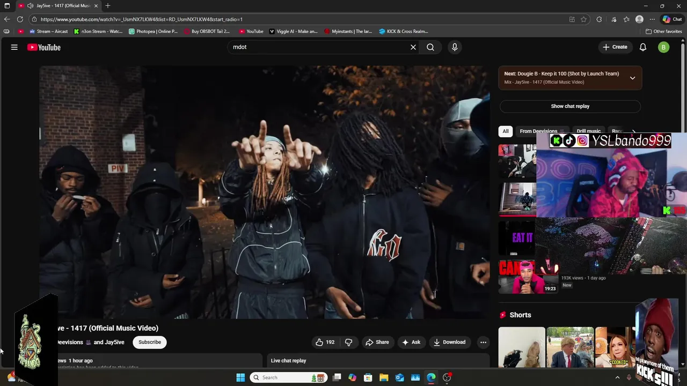687x386 pixels.
Task: Click Show chat replay button
Action: [x=570, y=106]
